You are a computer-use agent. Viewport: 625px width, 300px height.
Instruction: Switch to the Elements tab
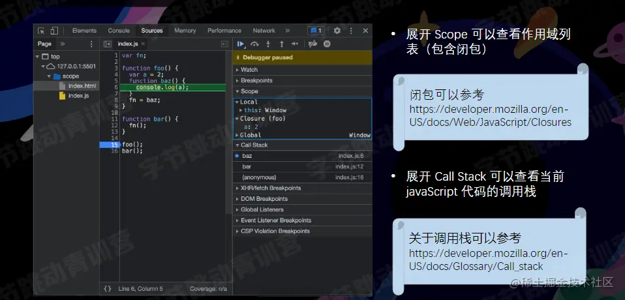(x=85, y=31)
